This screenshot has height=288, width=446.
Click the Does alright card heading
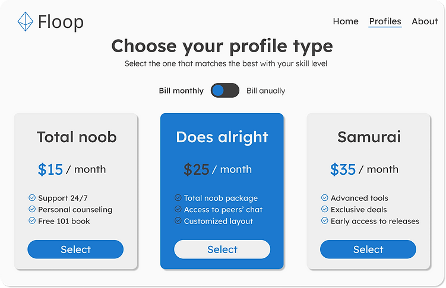point(222,137)
